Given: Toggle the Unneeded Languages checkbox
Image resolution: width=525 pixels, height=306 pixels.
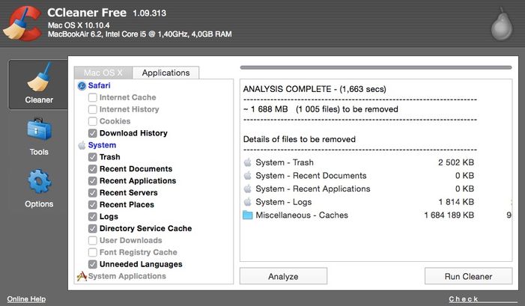Looking at the screenshot, I should tap(93, 264).
